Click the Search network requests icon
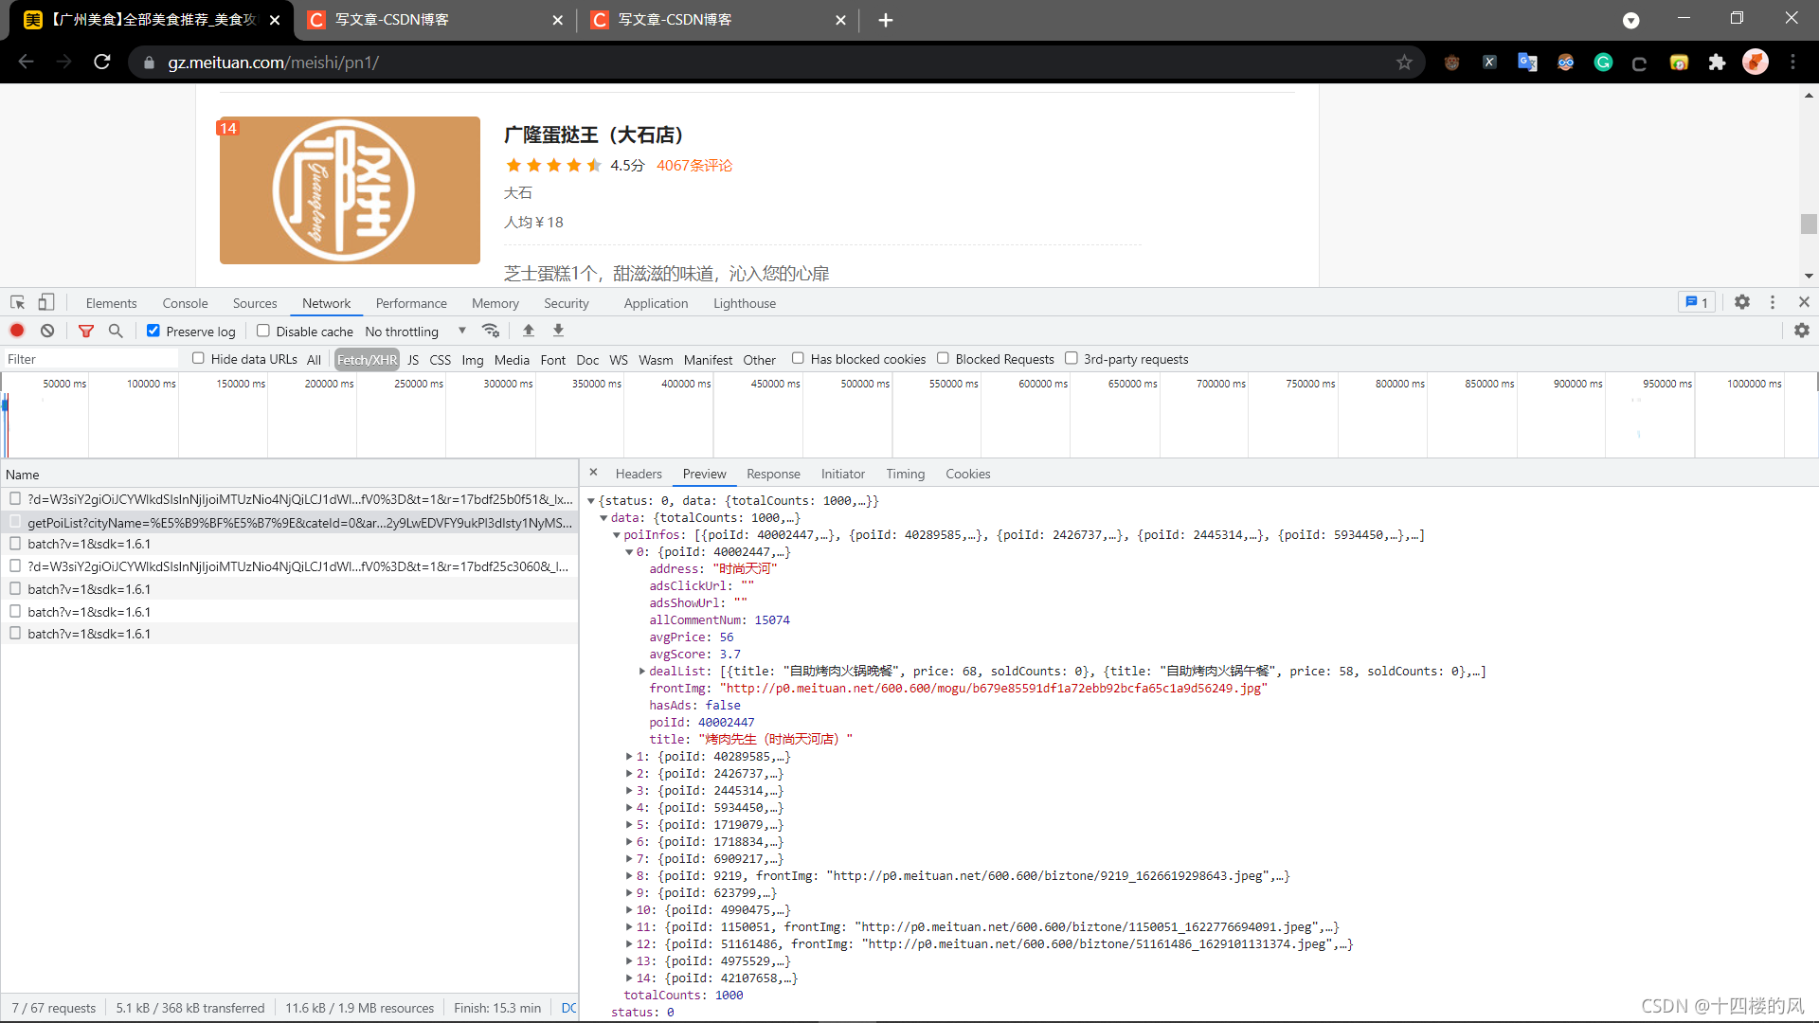The width and height of the screenshot is (1819, 1023). [x=115, y=331]
